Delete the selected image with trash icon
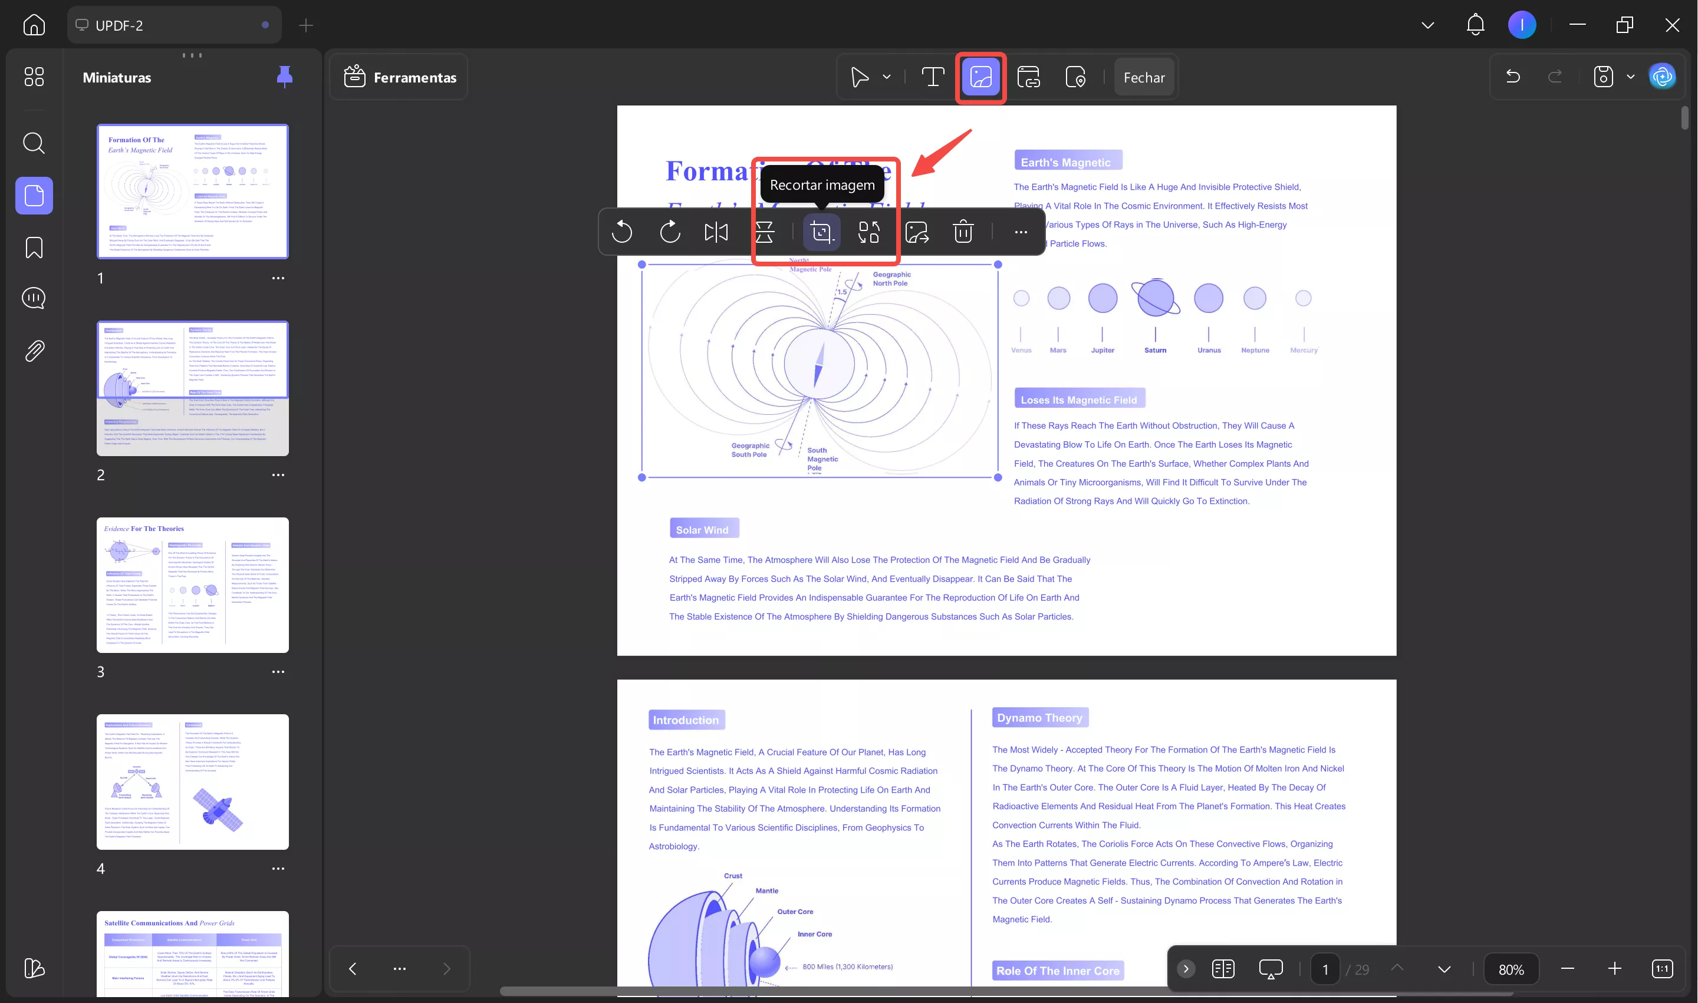The height and width of the screenshot is (1003, 1698). pos(963,232)
